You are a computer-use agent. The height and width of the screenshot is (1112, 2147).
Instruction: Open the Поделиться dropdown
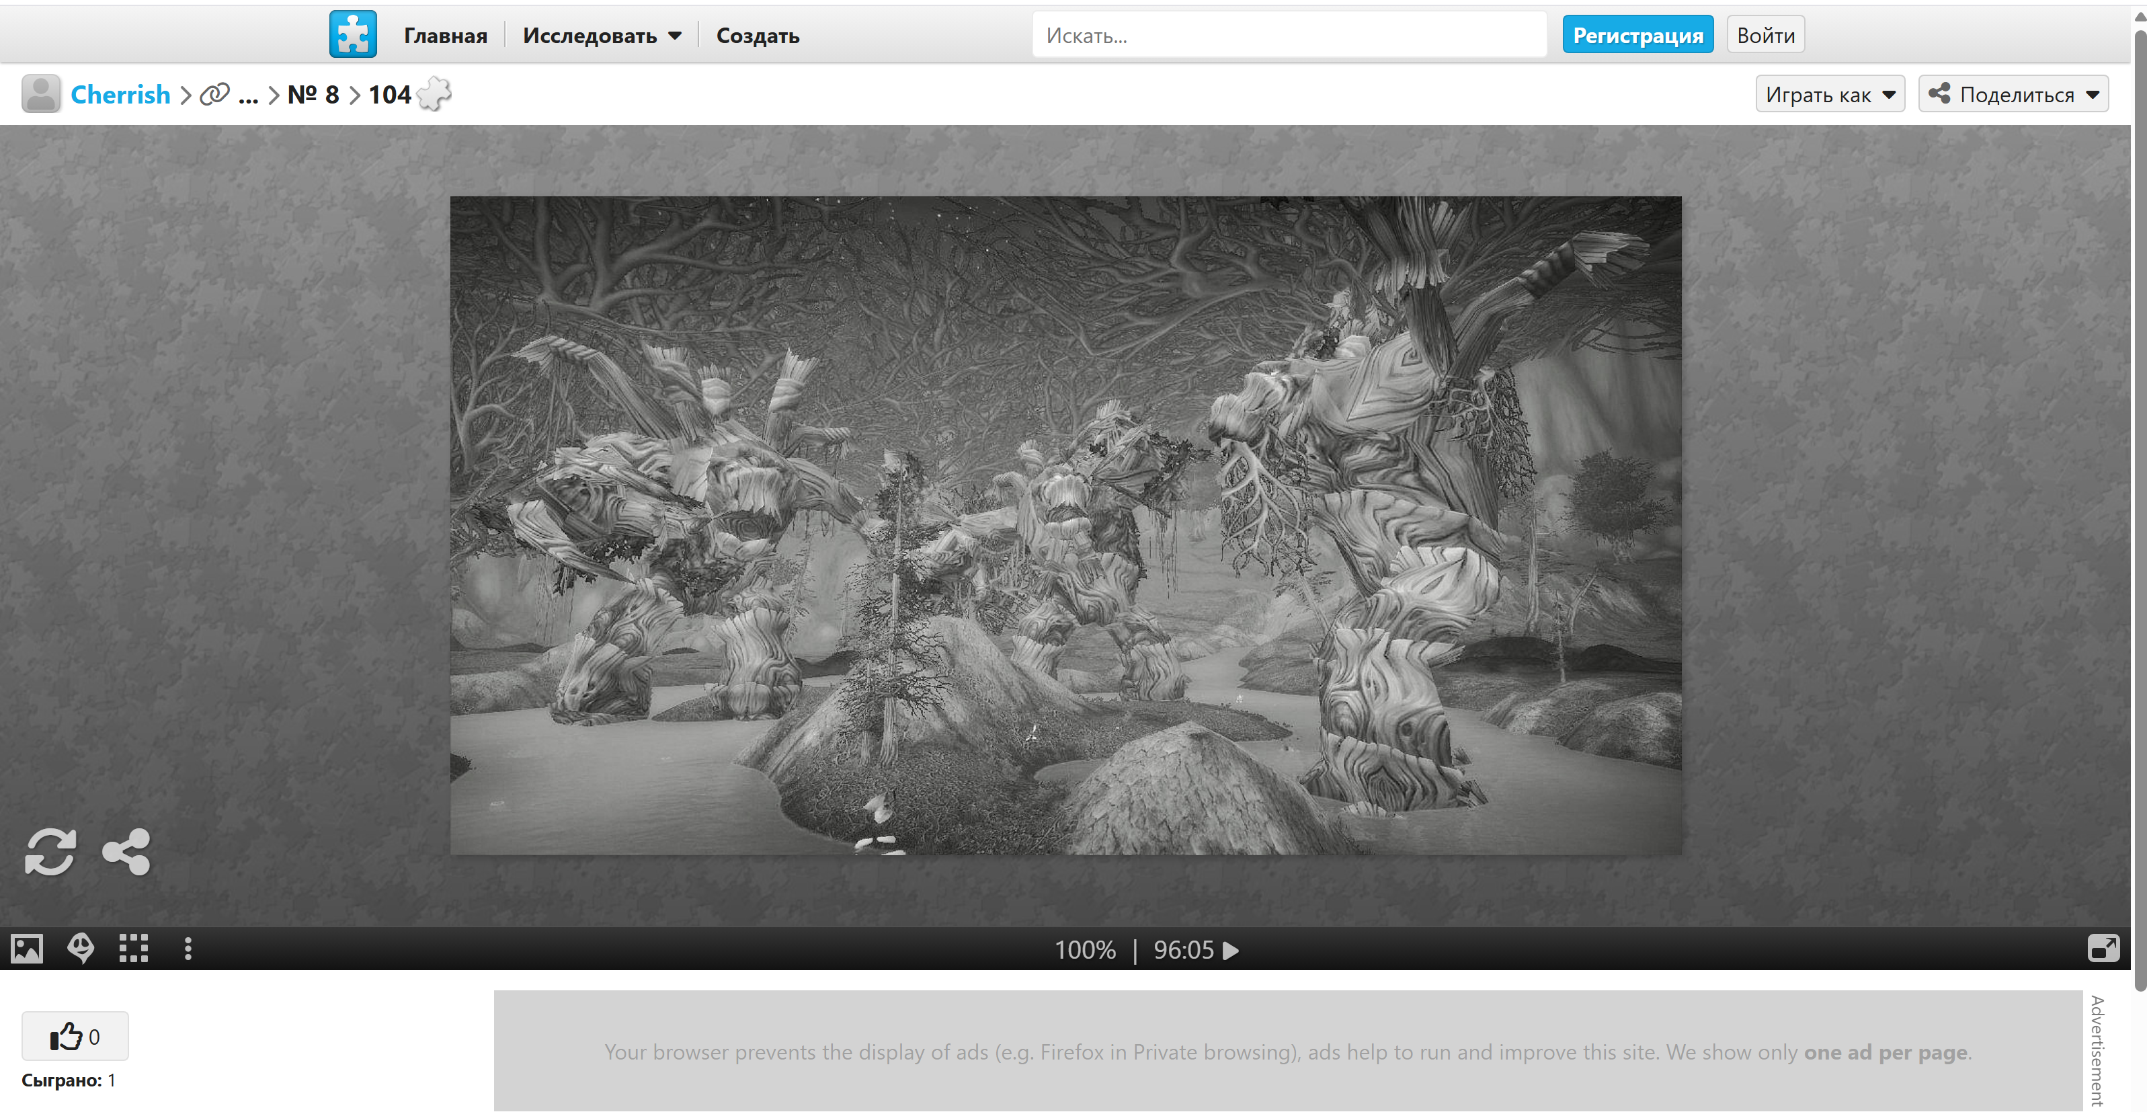coord(2013,94)
